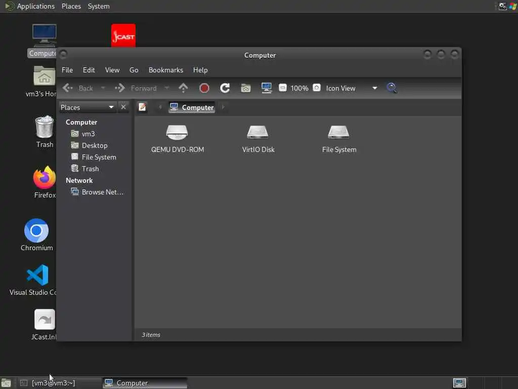Viewport: 518px width, 389px height.
Task: Toggle text location entry with pencil icon
Action: tap(142, 107)
